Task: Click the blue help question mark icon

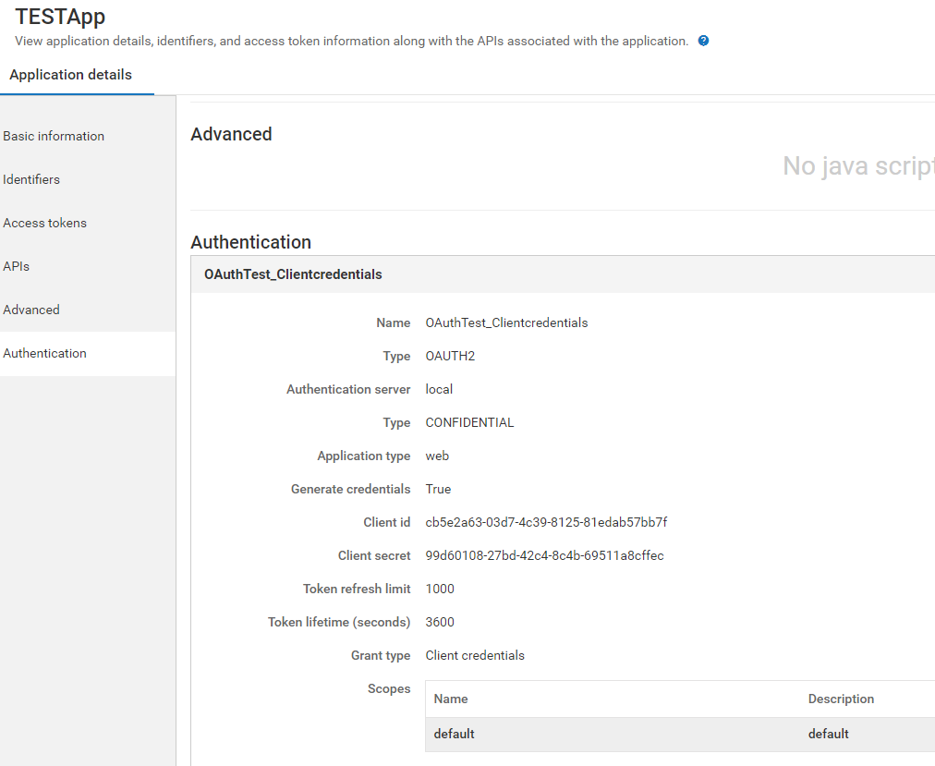Action: (703, 41)
